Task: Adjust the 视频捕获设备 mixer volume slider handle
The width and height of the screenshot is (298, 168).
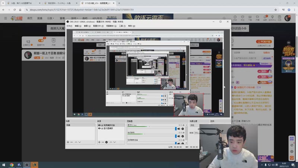Action: [176, 143]
